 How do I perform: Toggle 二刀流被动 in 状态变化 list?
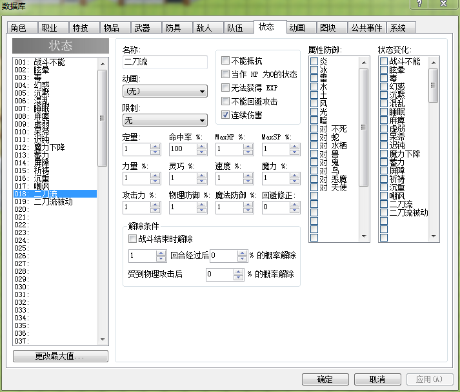click(x=384, y=212)
